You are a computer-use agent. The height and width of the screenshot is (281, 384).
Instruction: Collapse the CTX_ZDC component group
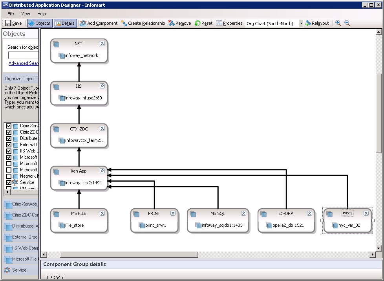(x=102, y=128)
